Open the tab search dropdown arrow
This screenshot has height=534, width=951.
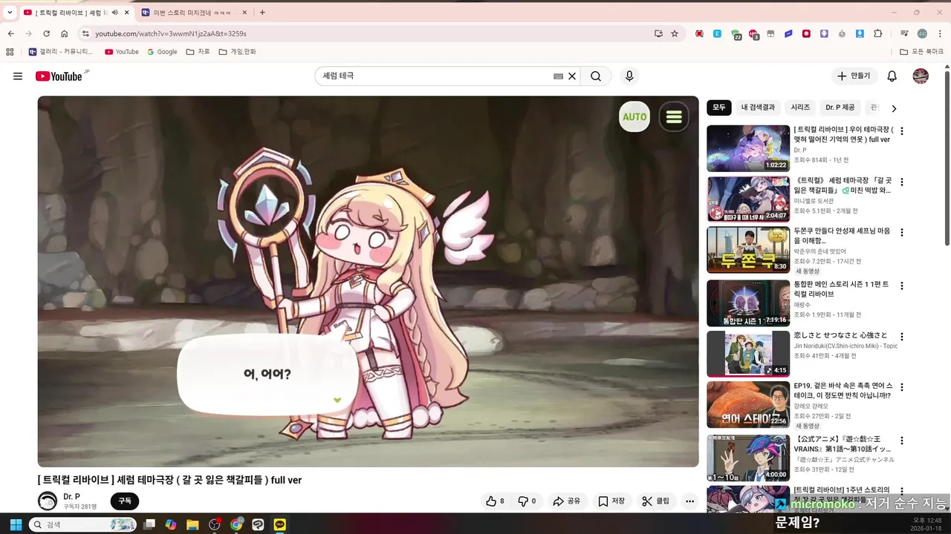10,13
